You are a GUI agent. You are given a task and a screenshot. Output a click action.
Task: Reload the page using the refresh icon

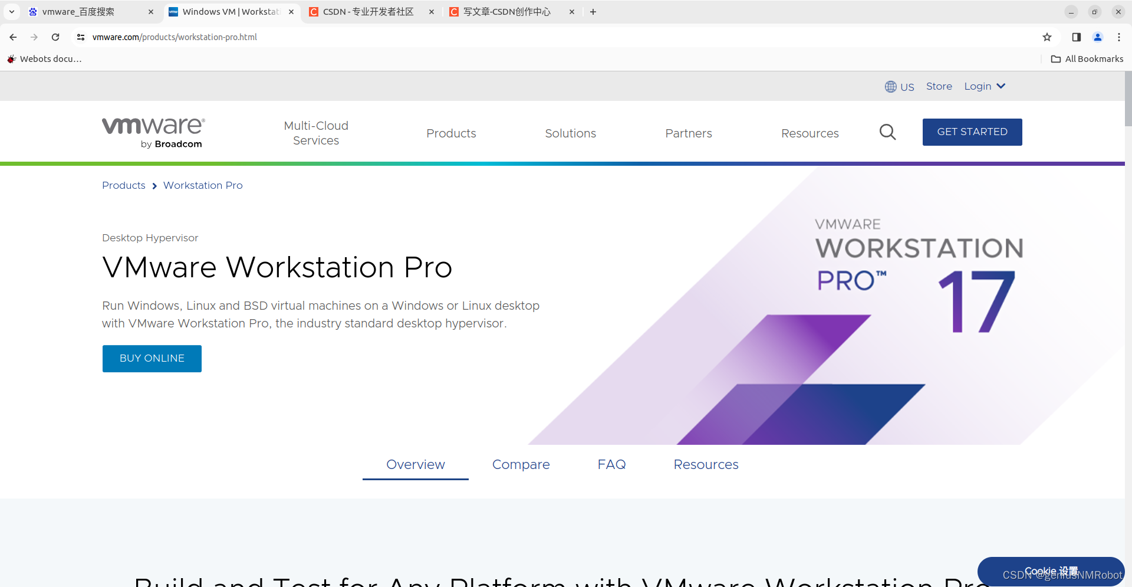coord(55,37)
